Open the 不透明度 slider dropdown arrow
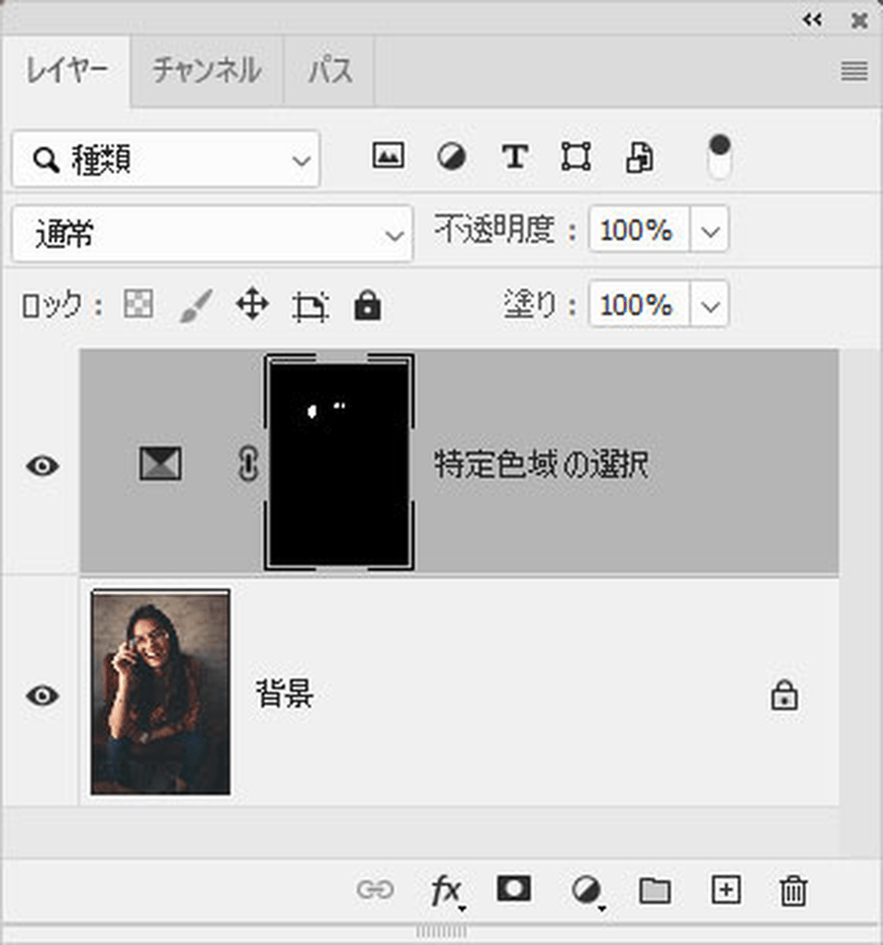Screen dimensions: 883x945 (x=710, y=229)
